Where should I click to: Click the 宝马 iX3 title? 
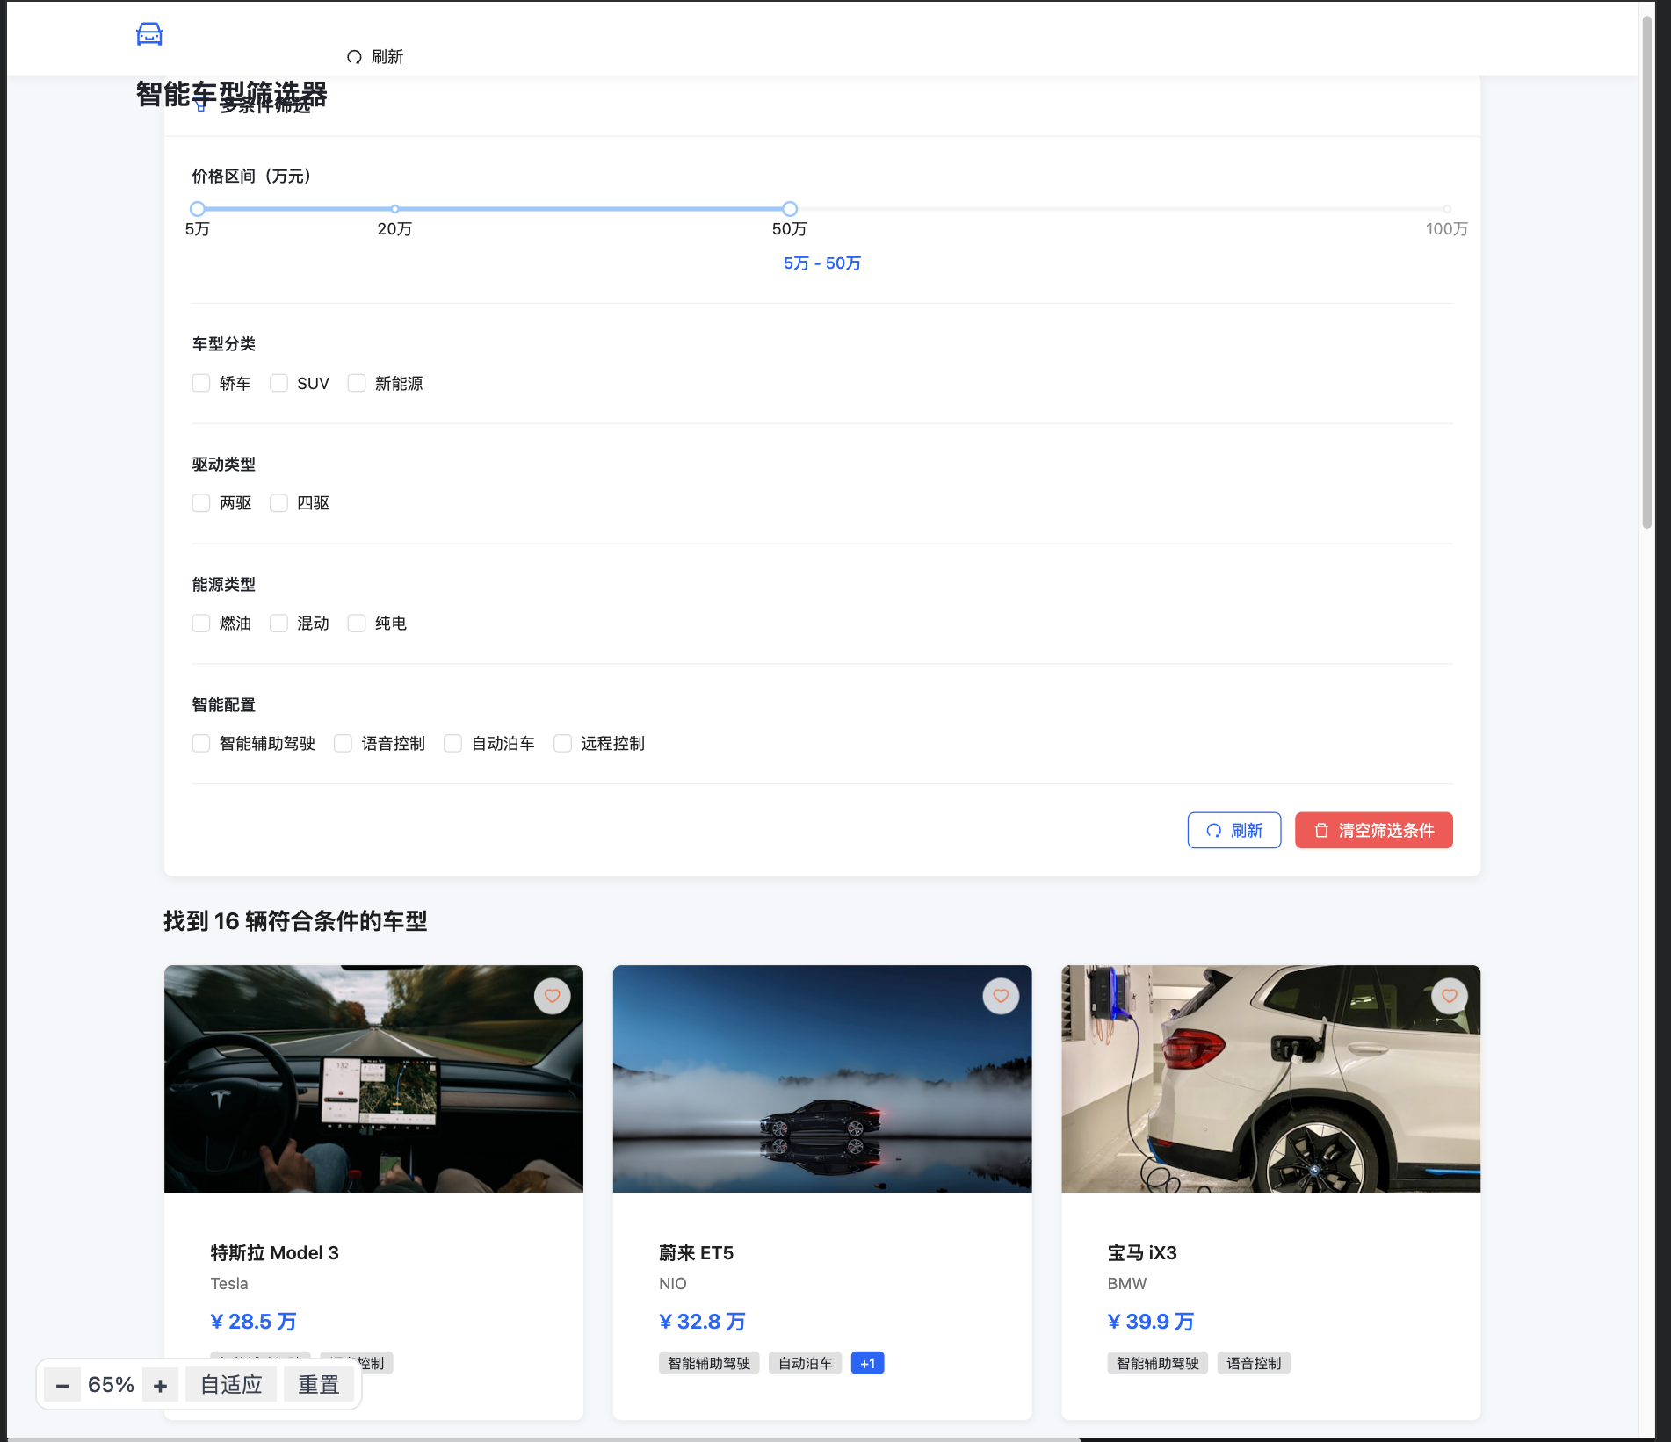(x=1142, y=1253)
